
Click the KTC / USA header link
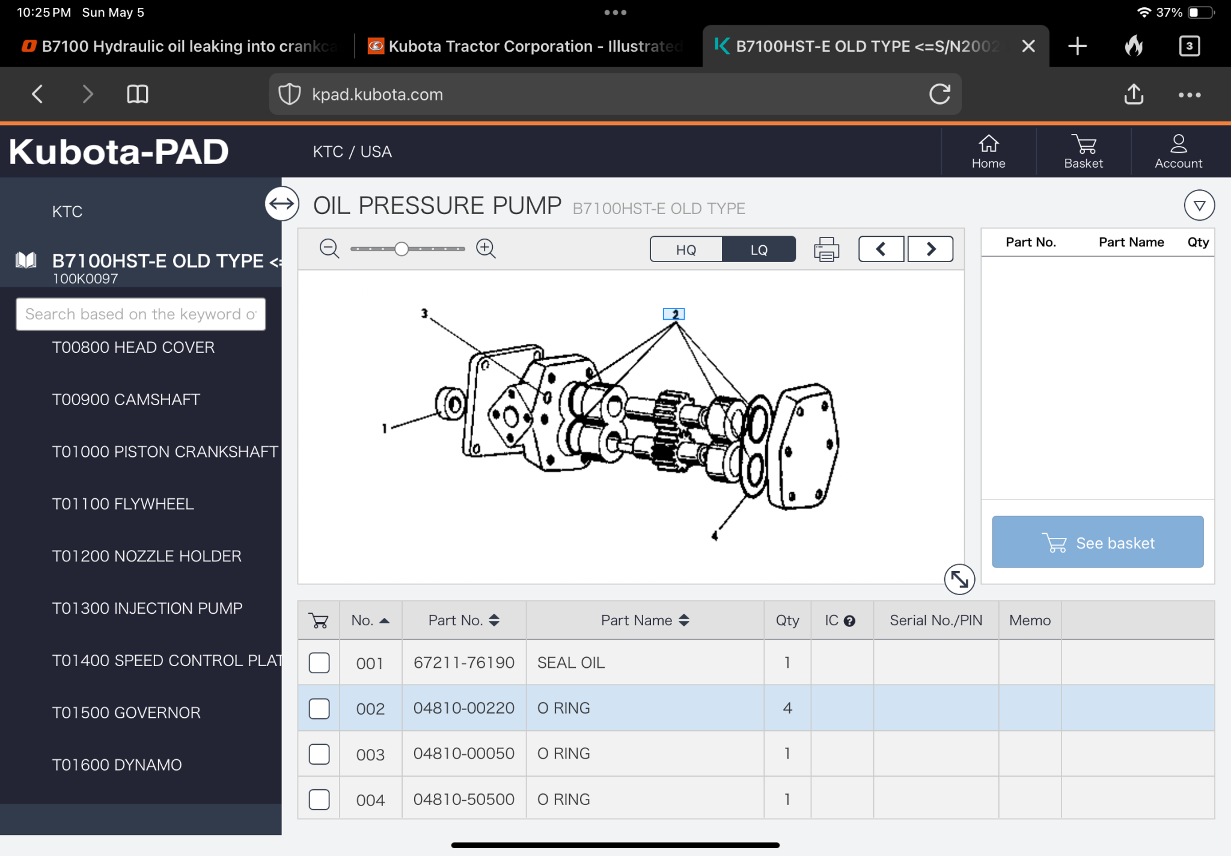352,151
